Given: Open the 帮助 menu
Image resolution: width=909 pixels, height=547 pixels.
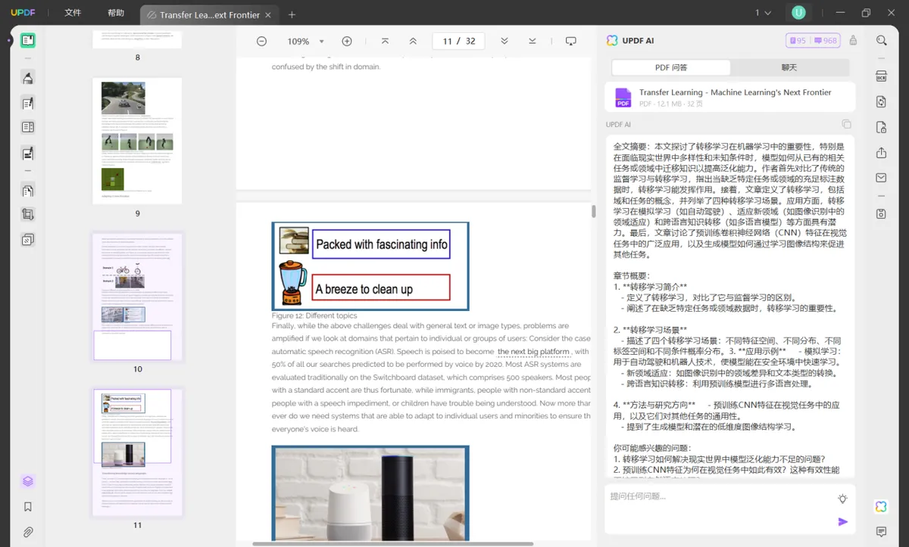Looking at the screenshot, I should (x=116, y=13).
